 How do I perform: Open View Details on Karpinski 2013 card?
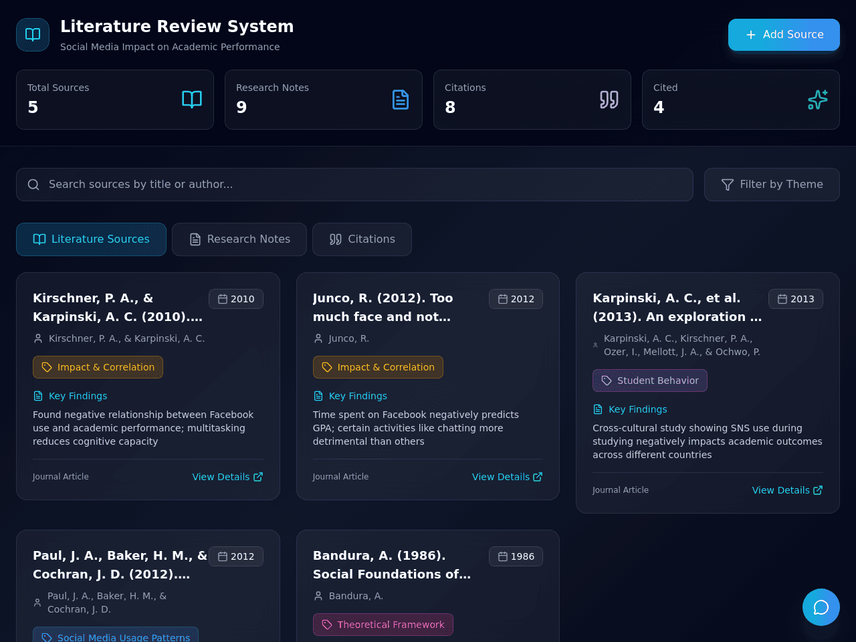click(787, 490)
